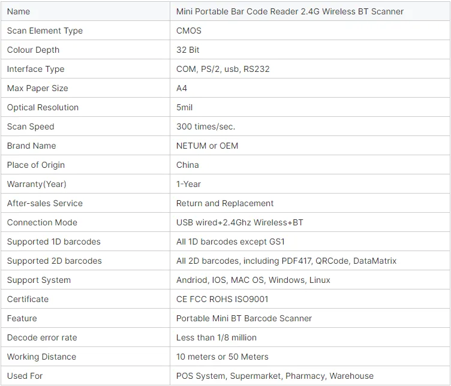The width and height of the screenshot is (451, 386).
Task: Select the Support System value Andriod, IOS
Action: 253,280
